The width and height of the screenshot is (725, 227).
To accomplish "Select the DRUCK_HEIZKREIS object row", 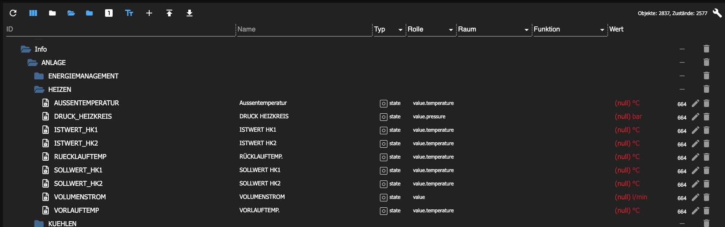I will coord(83,117).
